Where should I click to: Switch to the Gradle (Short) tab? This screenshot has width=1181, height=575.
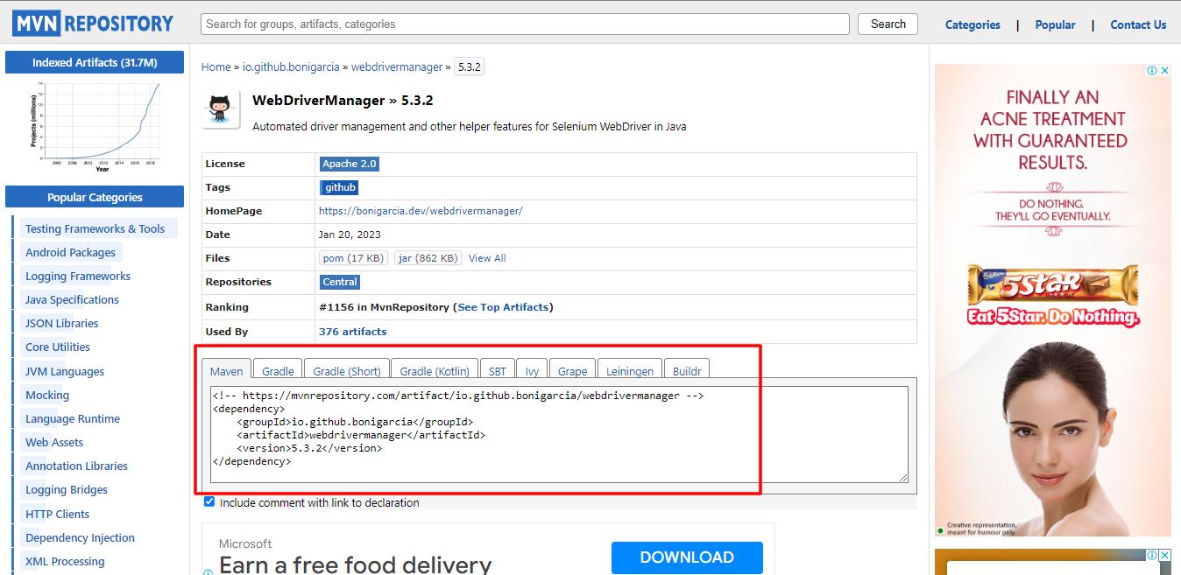pyautogui.click(x=346, y=371)
